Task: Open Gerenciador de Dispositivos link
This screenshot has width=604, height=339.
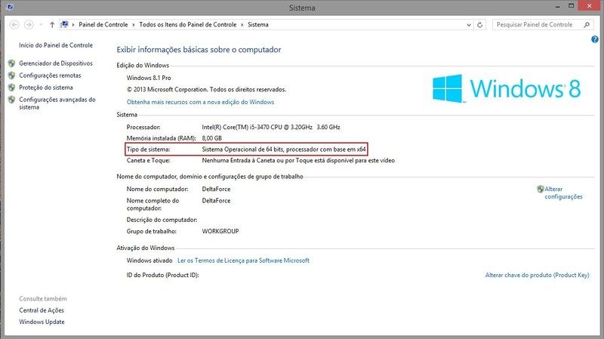Action: [x=56, y=63]
